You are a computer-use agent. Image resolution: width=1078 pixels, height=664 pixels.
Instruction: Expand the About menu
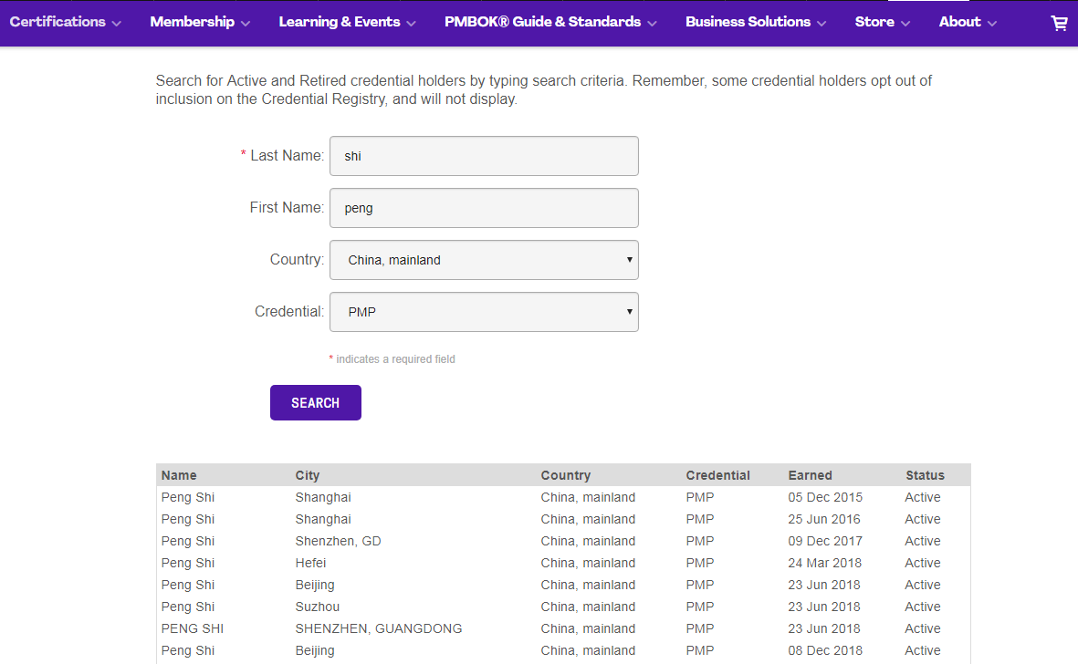pyautogui.click(x=968, y=22)
